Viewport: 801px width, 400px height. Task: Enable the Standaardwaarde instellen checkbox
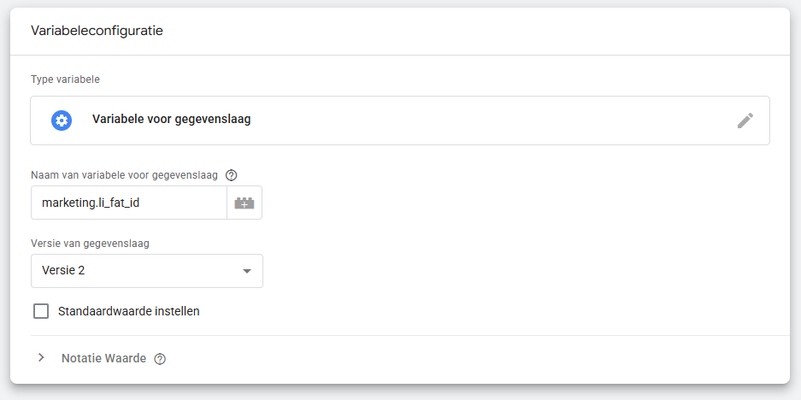41,311
